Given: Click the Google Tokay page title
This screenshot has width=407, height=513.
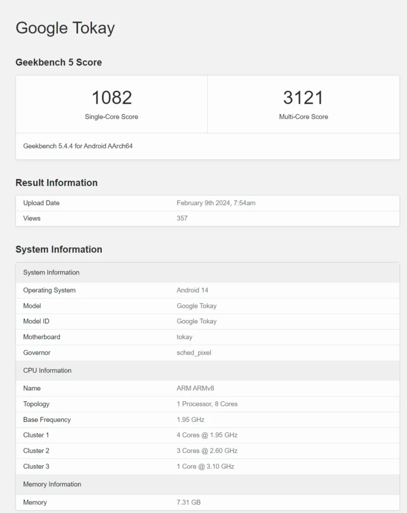Looking at the screenshot, I should click(x=65, y=28).
